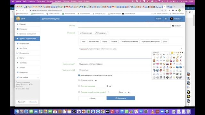Click the Переменные button
The width and height of the screenshot is (205, 115).
pos(86,33)
